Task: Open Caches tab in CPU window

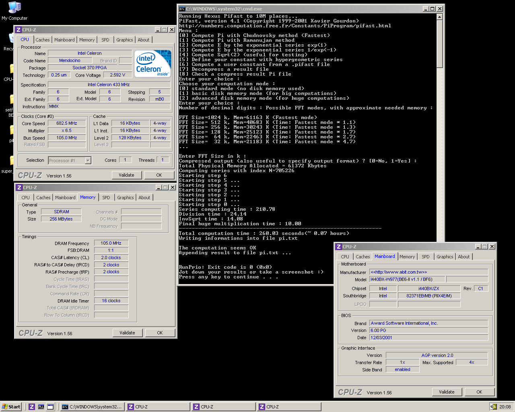Action: pyautogui.click(x=43, y=40)
